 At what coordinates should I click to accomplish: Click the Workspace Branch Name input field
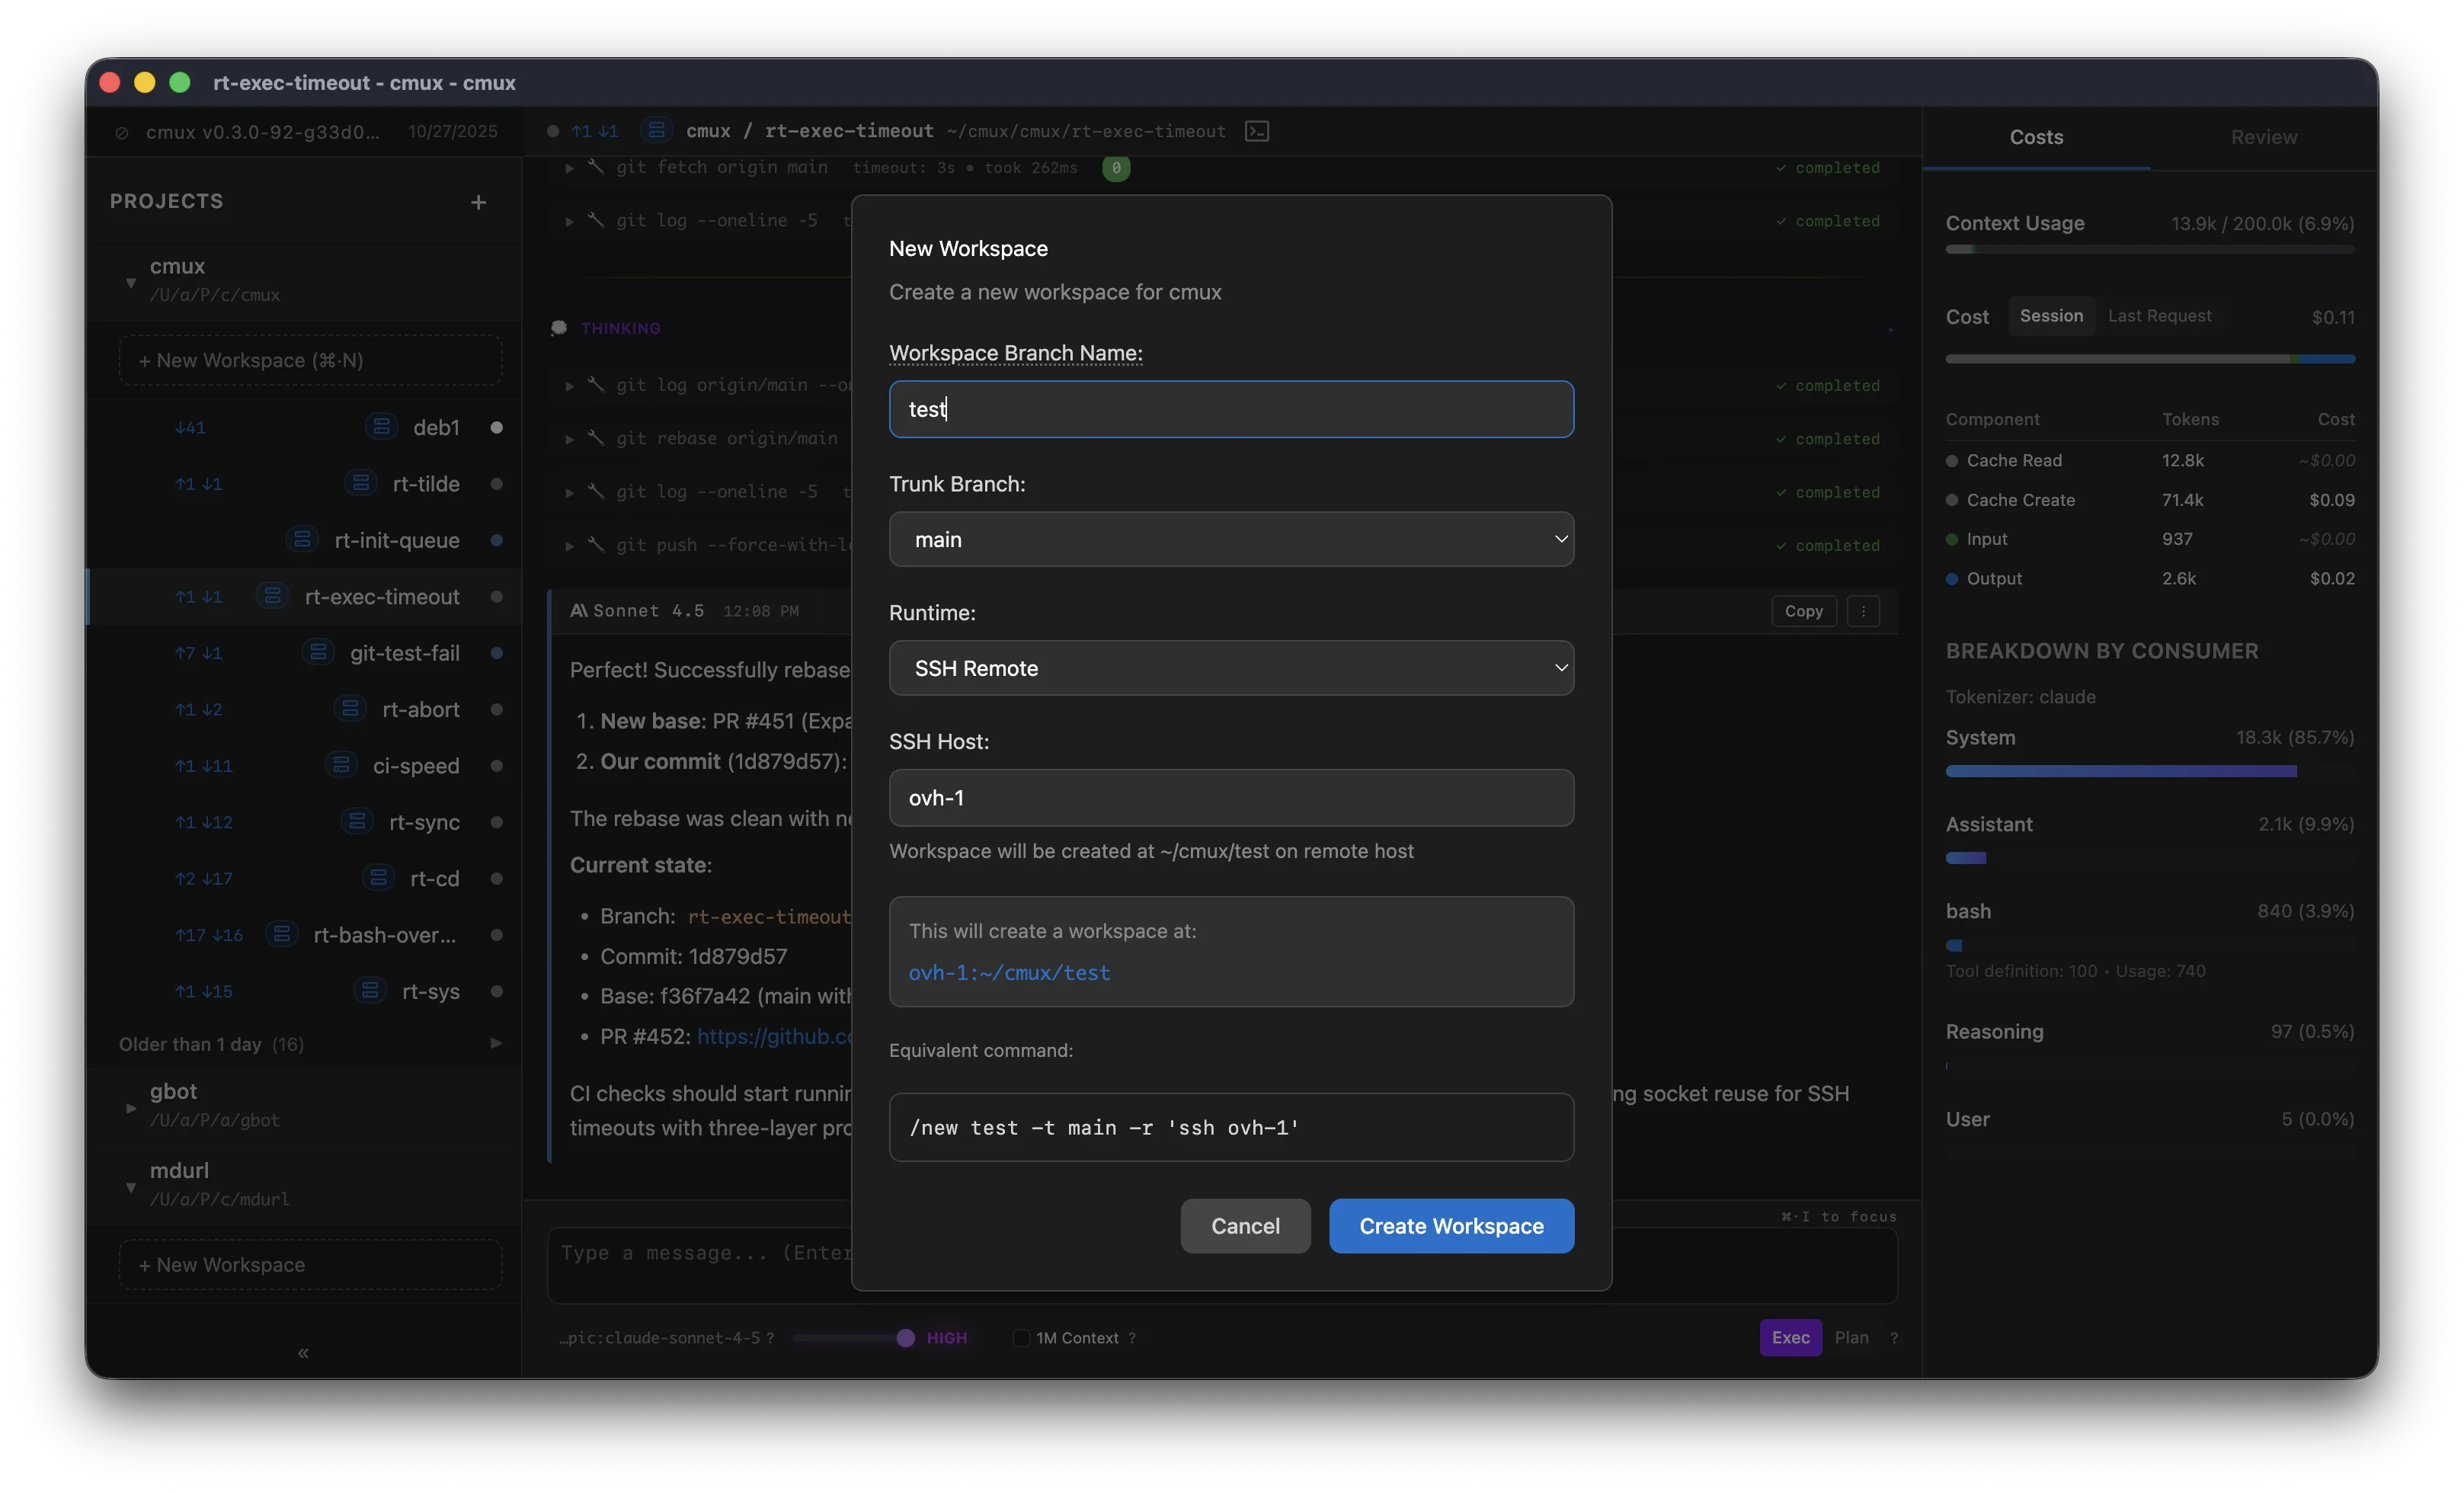click(1231, 408)
